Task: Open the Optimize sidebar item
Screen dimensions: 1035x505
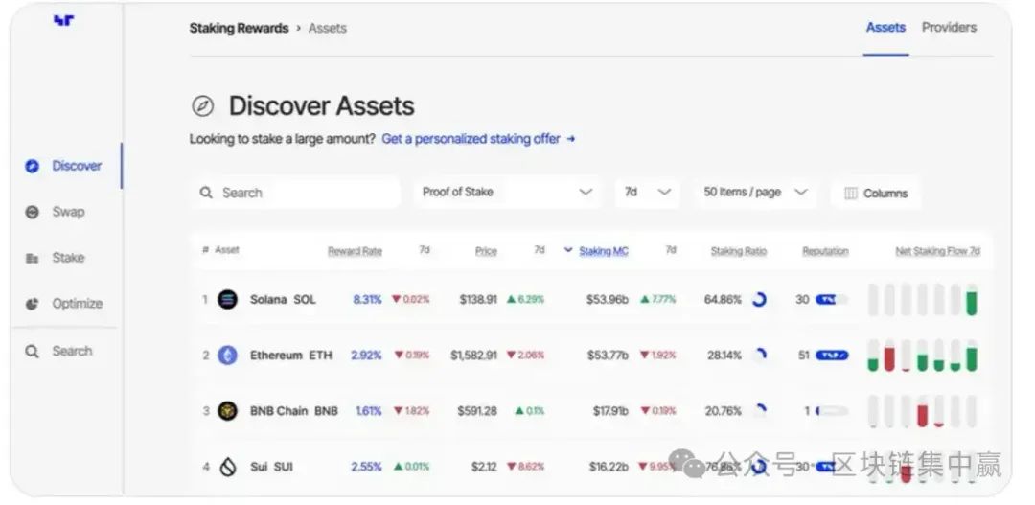Action: coord(63,304)
